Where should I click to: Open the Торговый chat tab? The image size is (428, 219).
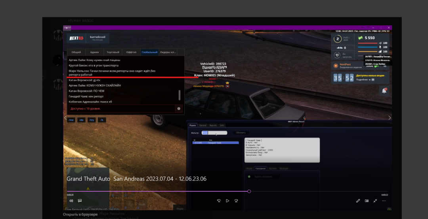coord(113,52)
